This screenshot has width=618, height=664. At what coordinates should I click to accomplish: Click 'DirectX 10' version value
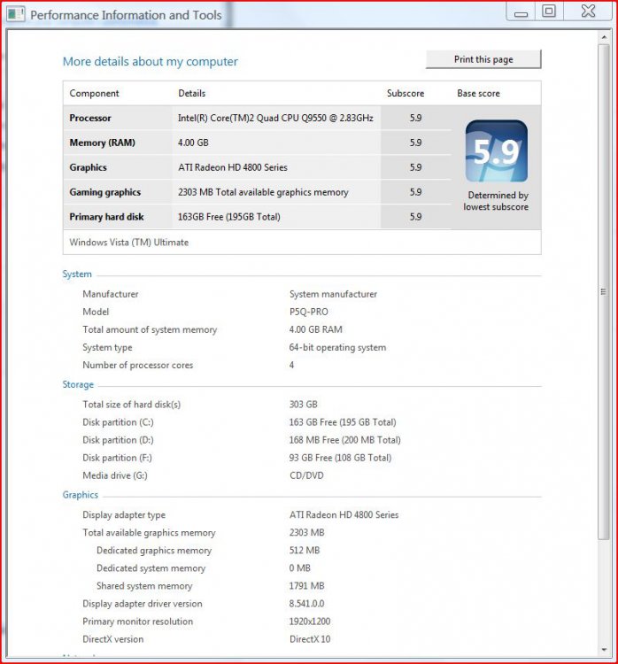pyautogui.click(x=310, y=639)
